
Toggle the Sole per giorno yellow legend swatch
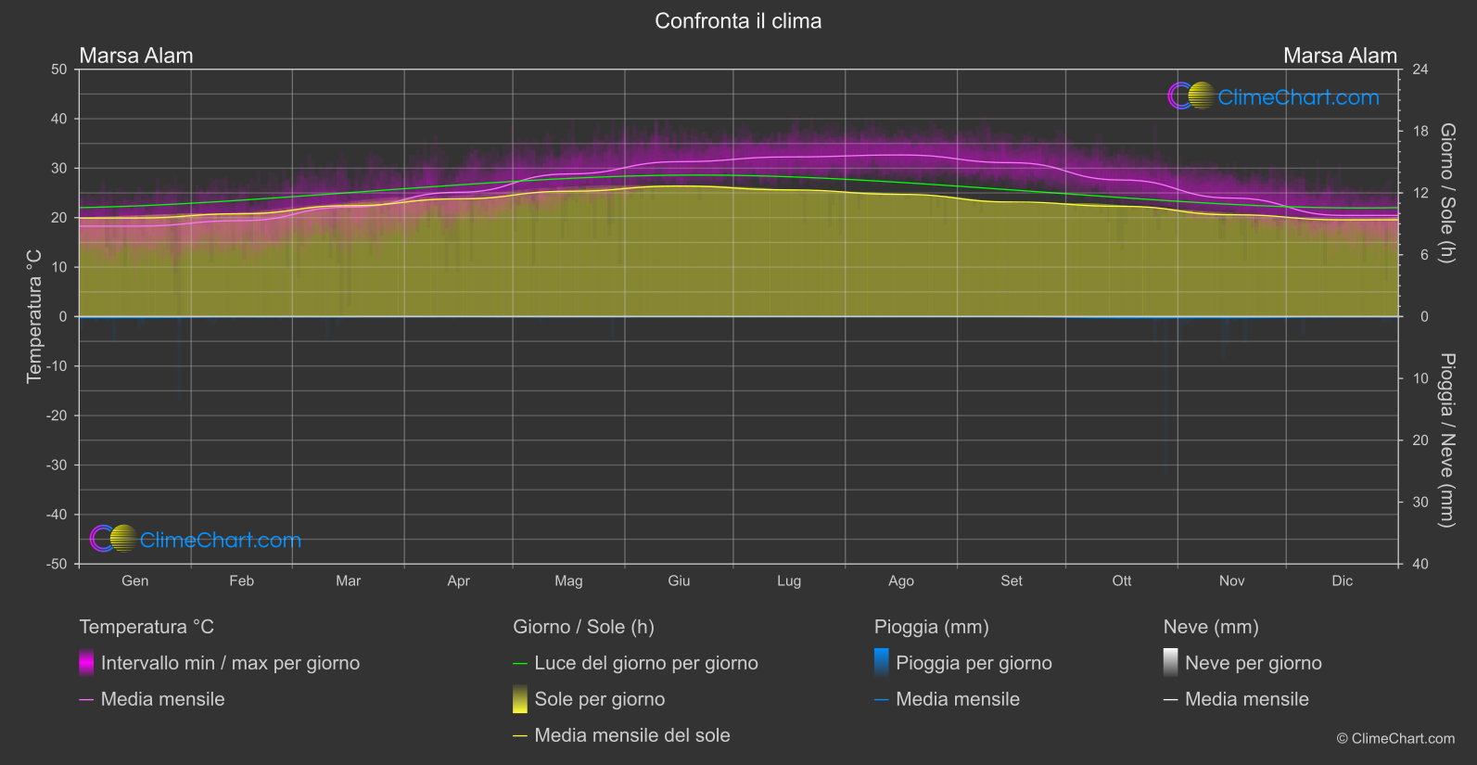coord(520,699)
